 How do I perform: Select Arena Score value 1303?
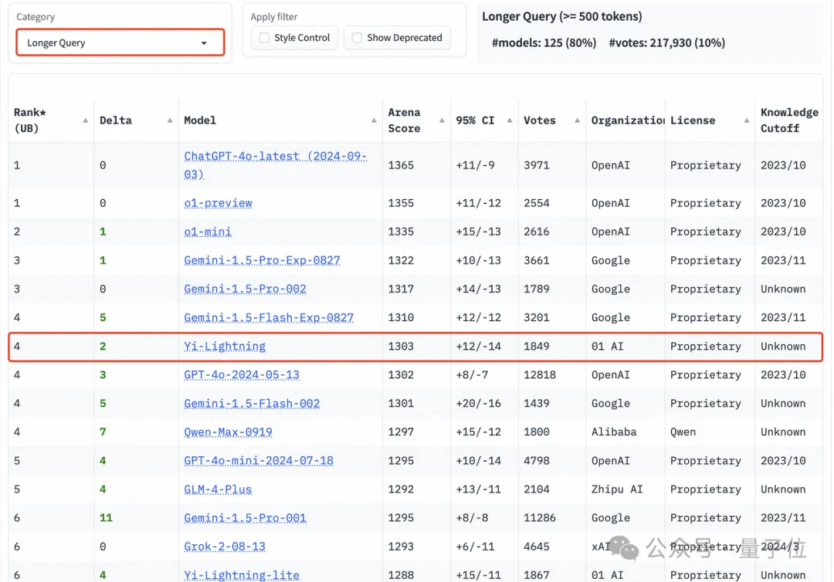[401, 347]
